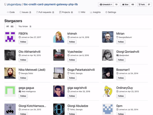Open Oto Alkhanishvili's profile name
This screenshot has width=153, height=115.
pyautogui.click(x=30, y=52)
